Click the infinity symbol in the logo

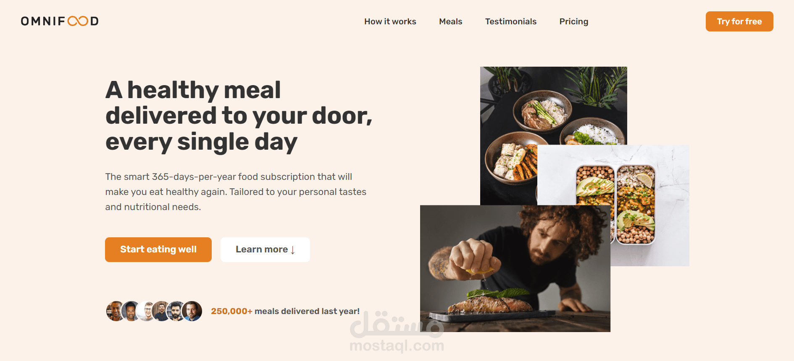78,21
